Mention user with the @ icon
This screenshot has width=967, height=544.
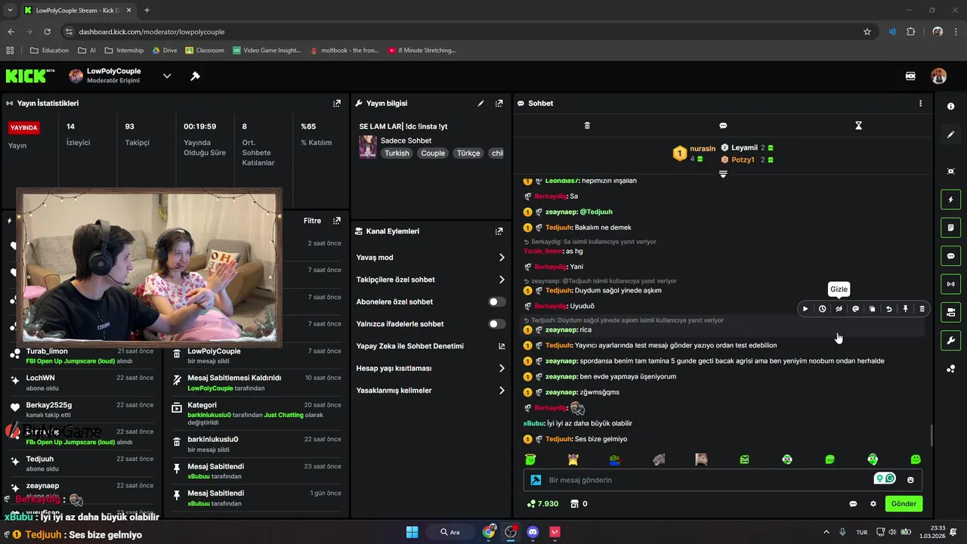point(855,308)
